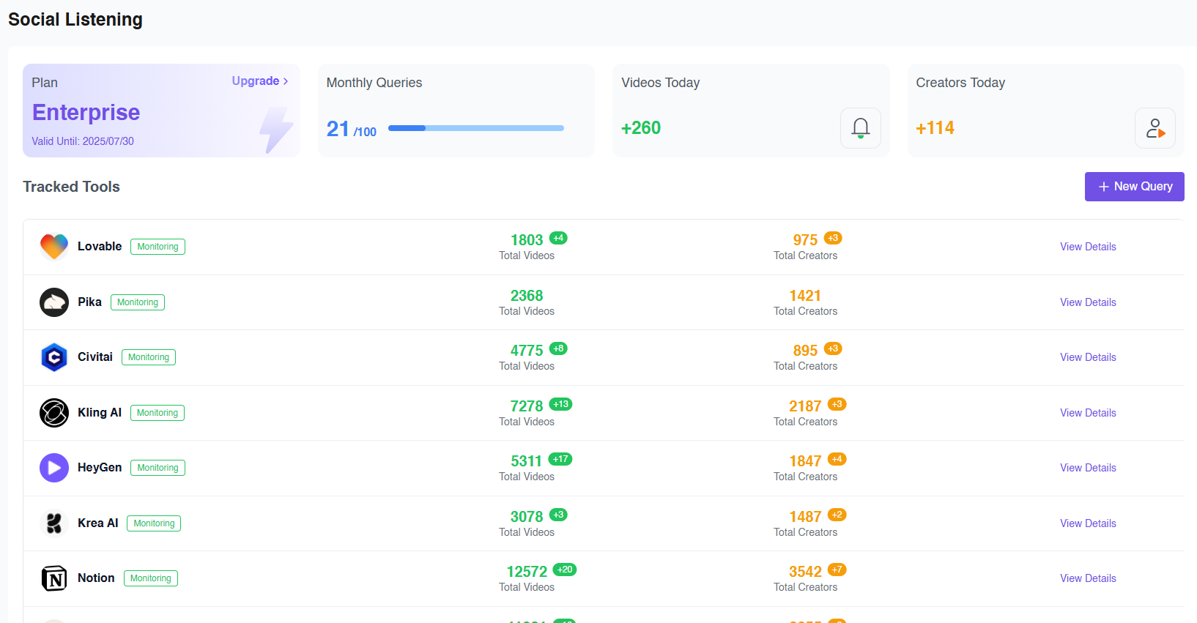This screenshot has width=1197, height=623.
Task: Open View Details for Notion
Action: [1088, 578]
